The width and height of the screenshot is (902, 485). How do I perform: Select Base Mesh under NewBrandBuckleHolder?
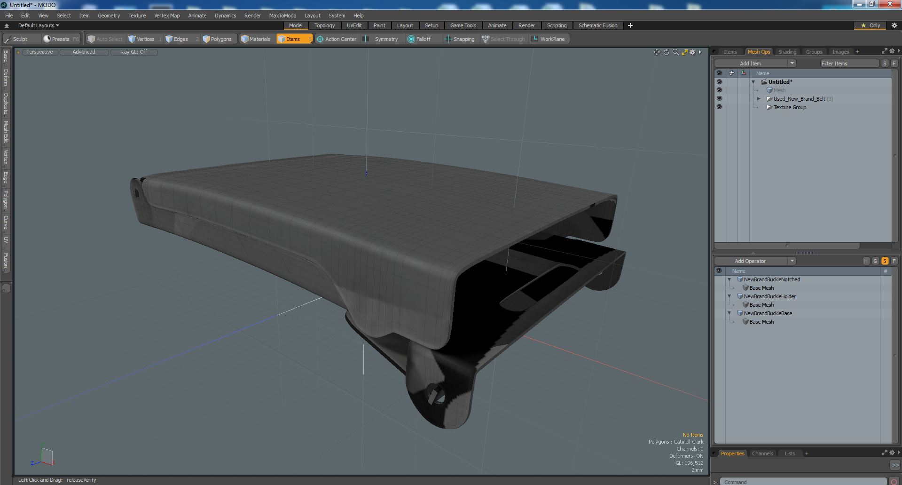(761, 305)
